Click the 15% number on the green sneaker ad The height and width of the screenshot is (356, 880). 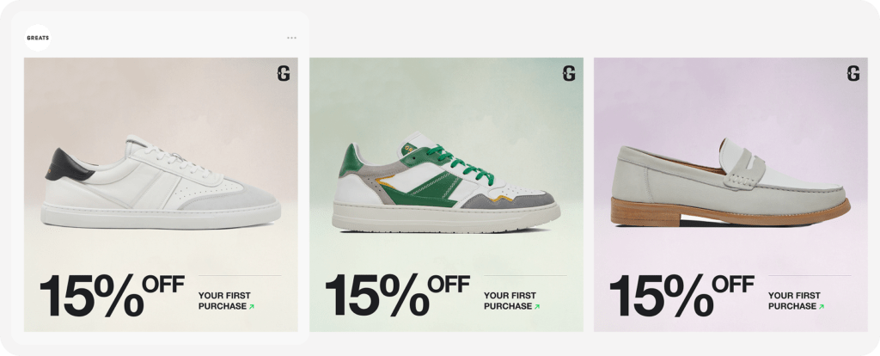[x=376, y=295]
